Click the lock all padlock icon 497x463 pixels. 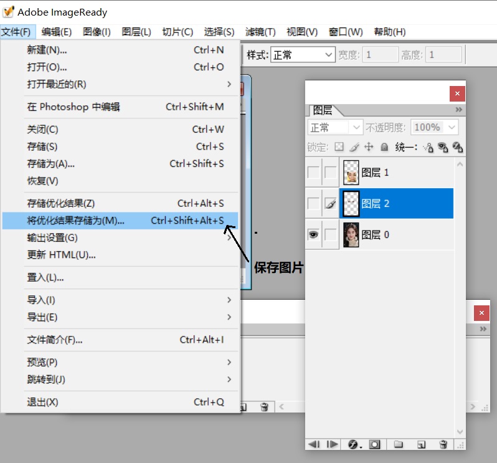click(384, 147)
